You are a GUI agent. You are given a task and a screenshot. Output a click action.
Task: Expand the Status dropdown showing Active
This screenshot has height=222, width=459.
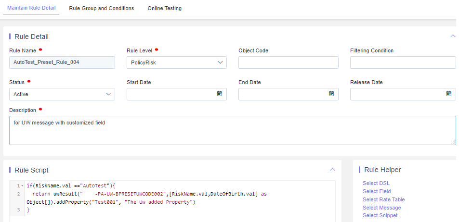[62, 94]
